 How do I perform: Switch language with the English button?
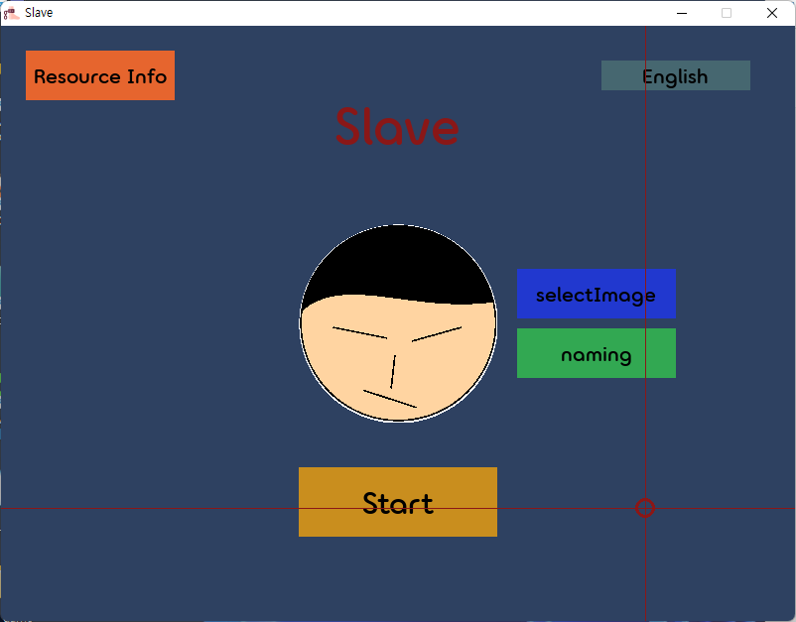(x=676, y=75)
